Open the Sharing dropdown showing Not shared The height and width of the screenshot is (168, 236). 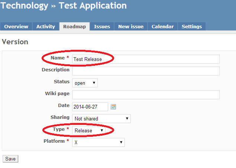[x=101, y=119]
